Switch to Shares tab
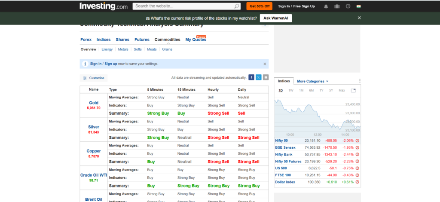The image size is (440, 202). 122,40
